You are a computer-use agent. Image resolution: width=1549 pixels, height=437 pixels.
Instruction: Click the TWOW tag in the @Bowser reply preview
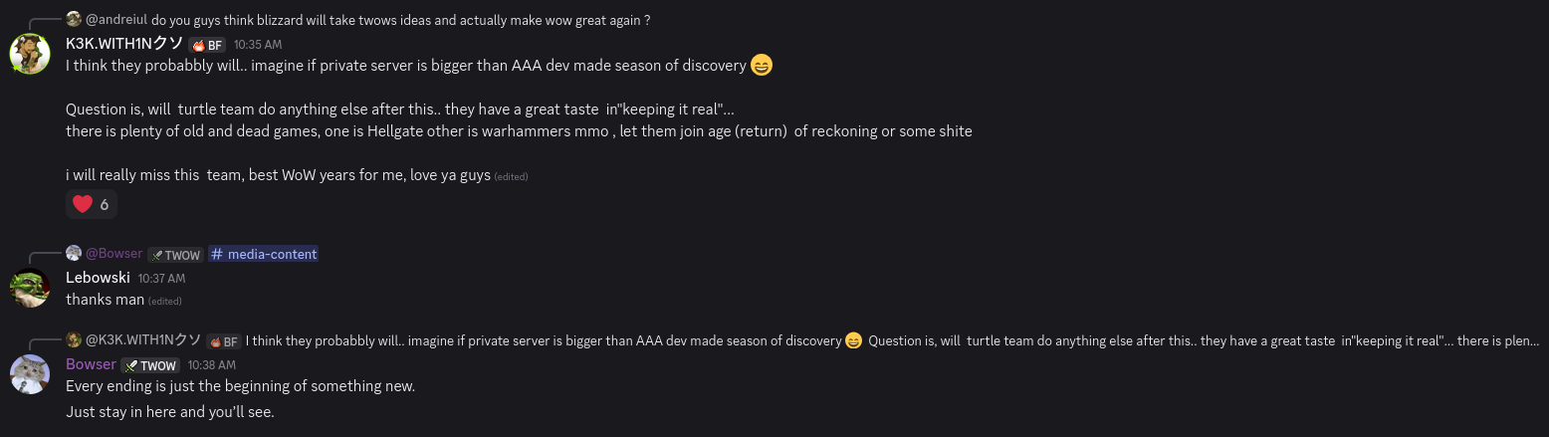tap(175, 255)
